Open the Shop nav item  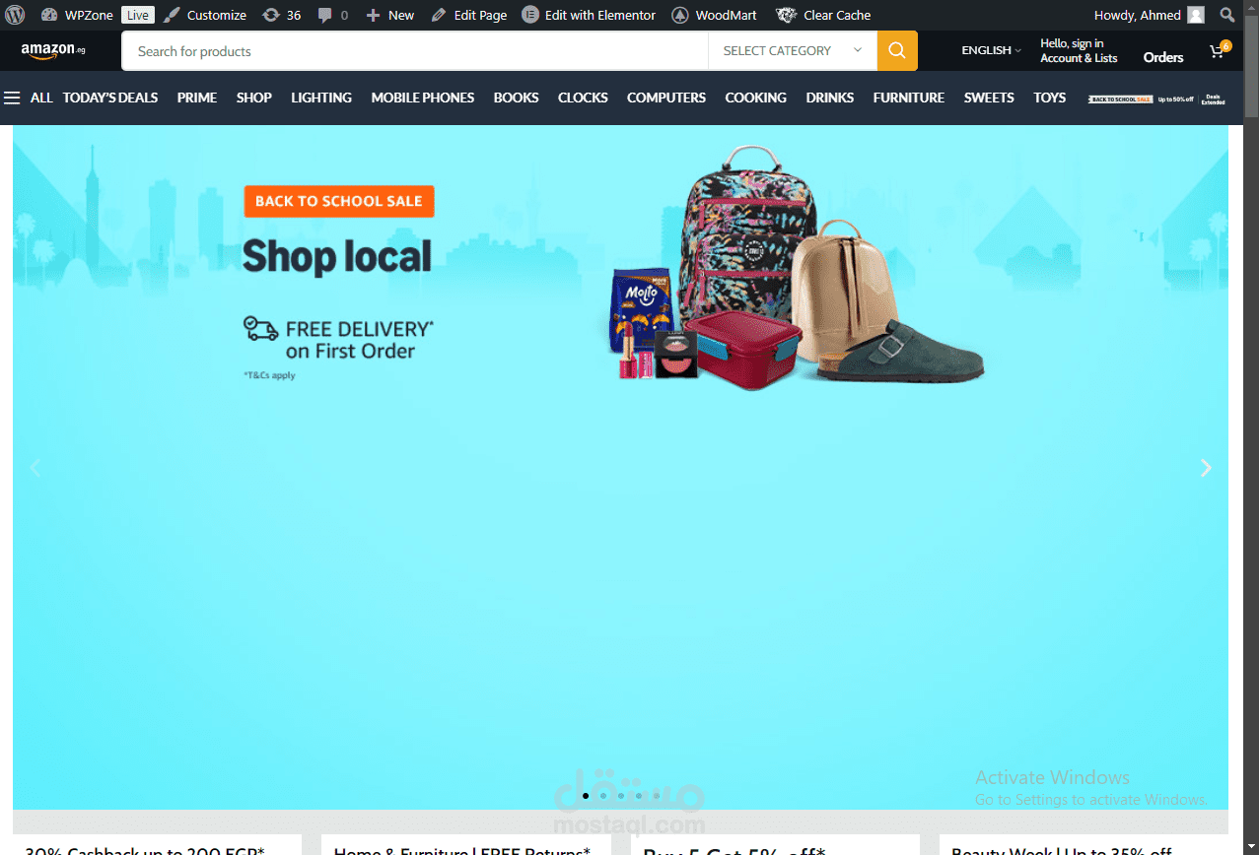[x=253, y=98]
